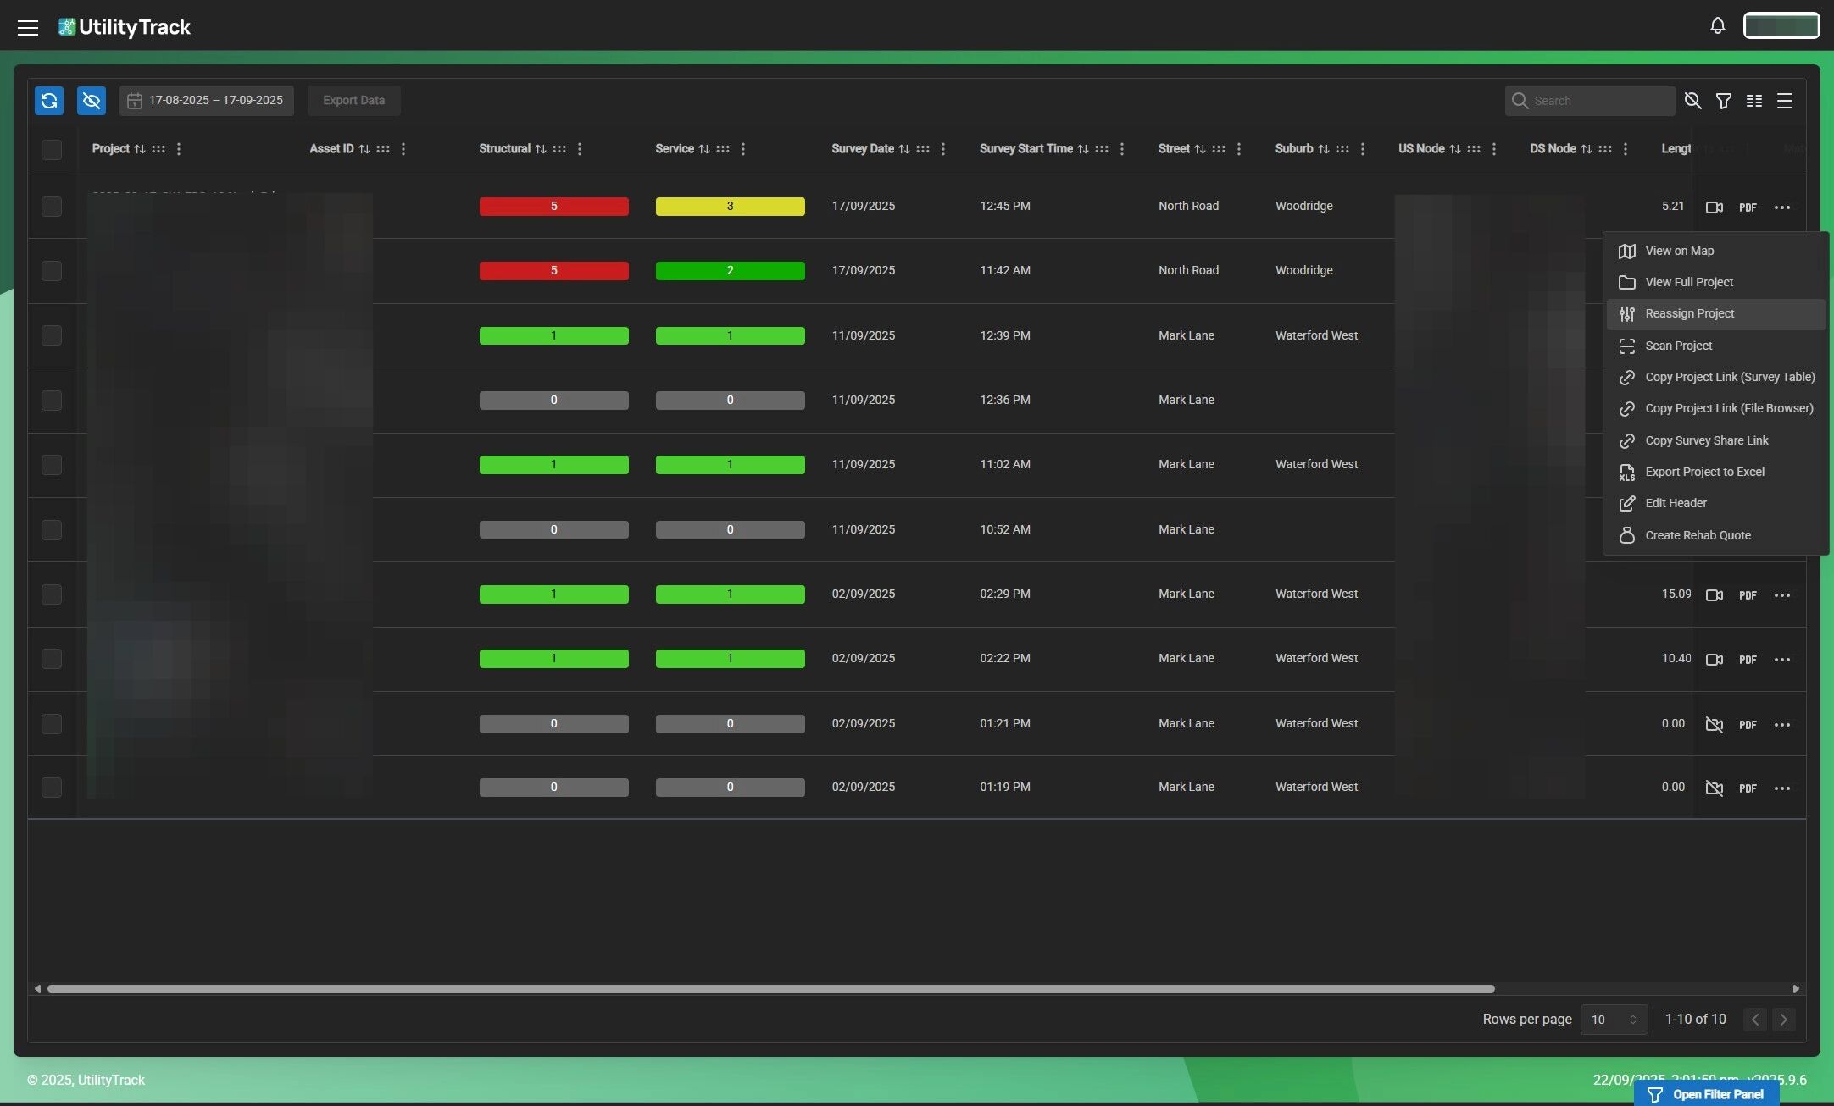
Task: Click the Open Filter Panel button
Action: point(1706,1094)
